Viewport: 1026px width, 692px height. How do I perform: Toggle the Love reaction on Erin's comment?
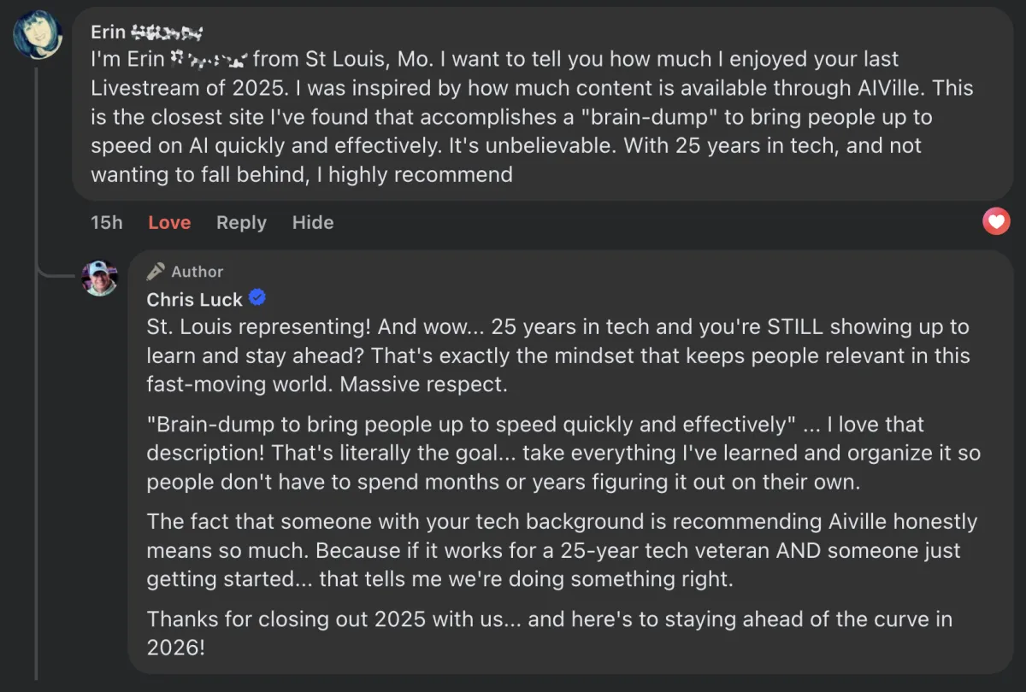[x=169, y=223]
